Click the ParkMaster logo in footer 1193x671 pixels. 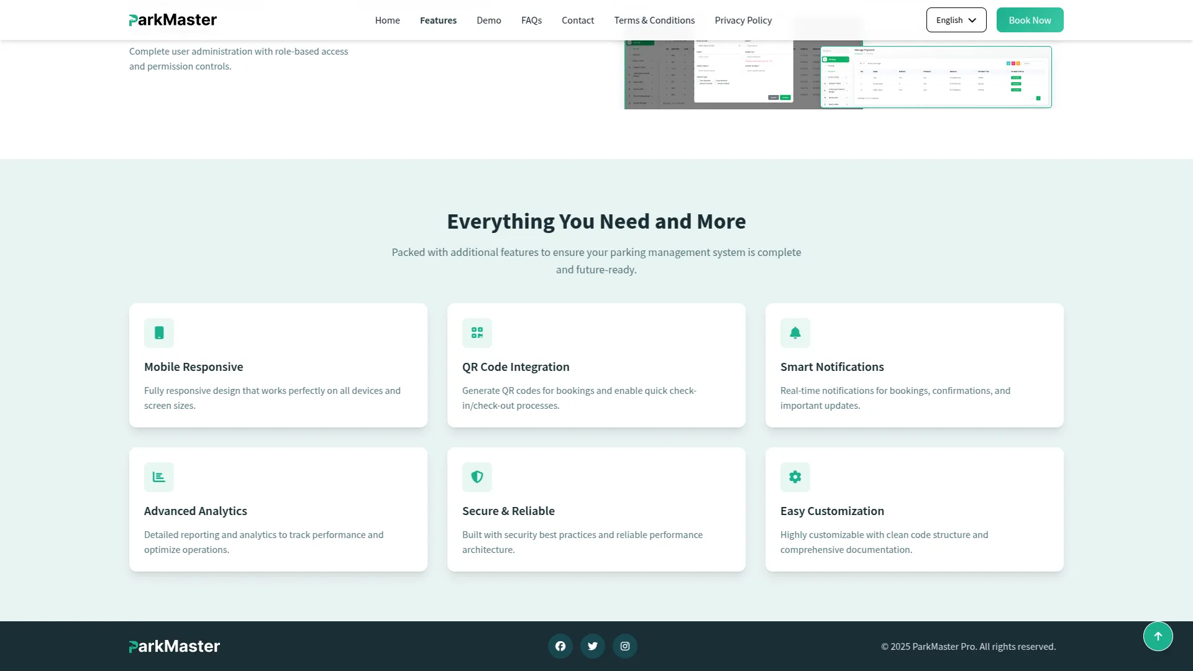point(175,646)
